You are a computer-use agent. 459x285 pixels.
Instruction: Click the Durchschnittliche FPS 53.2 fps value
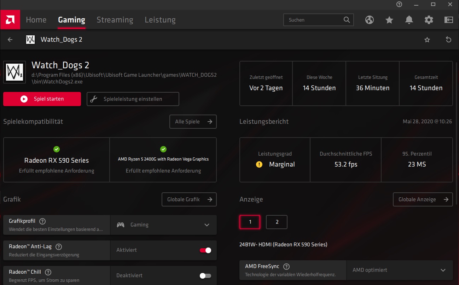[346, 164]
